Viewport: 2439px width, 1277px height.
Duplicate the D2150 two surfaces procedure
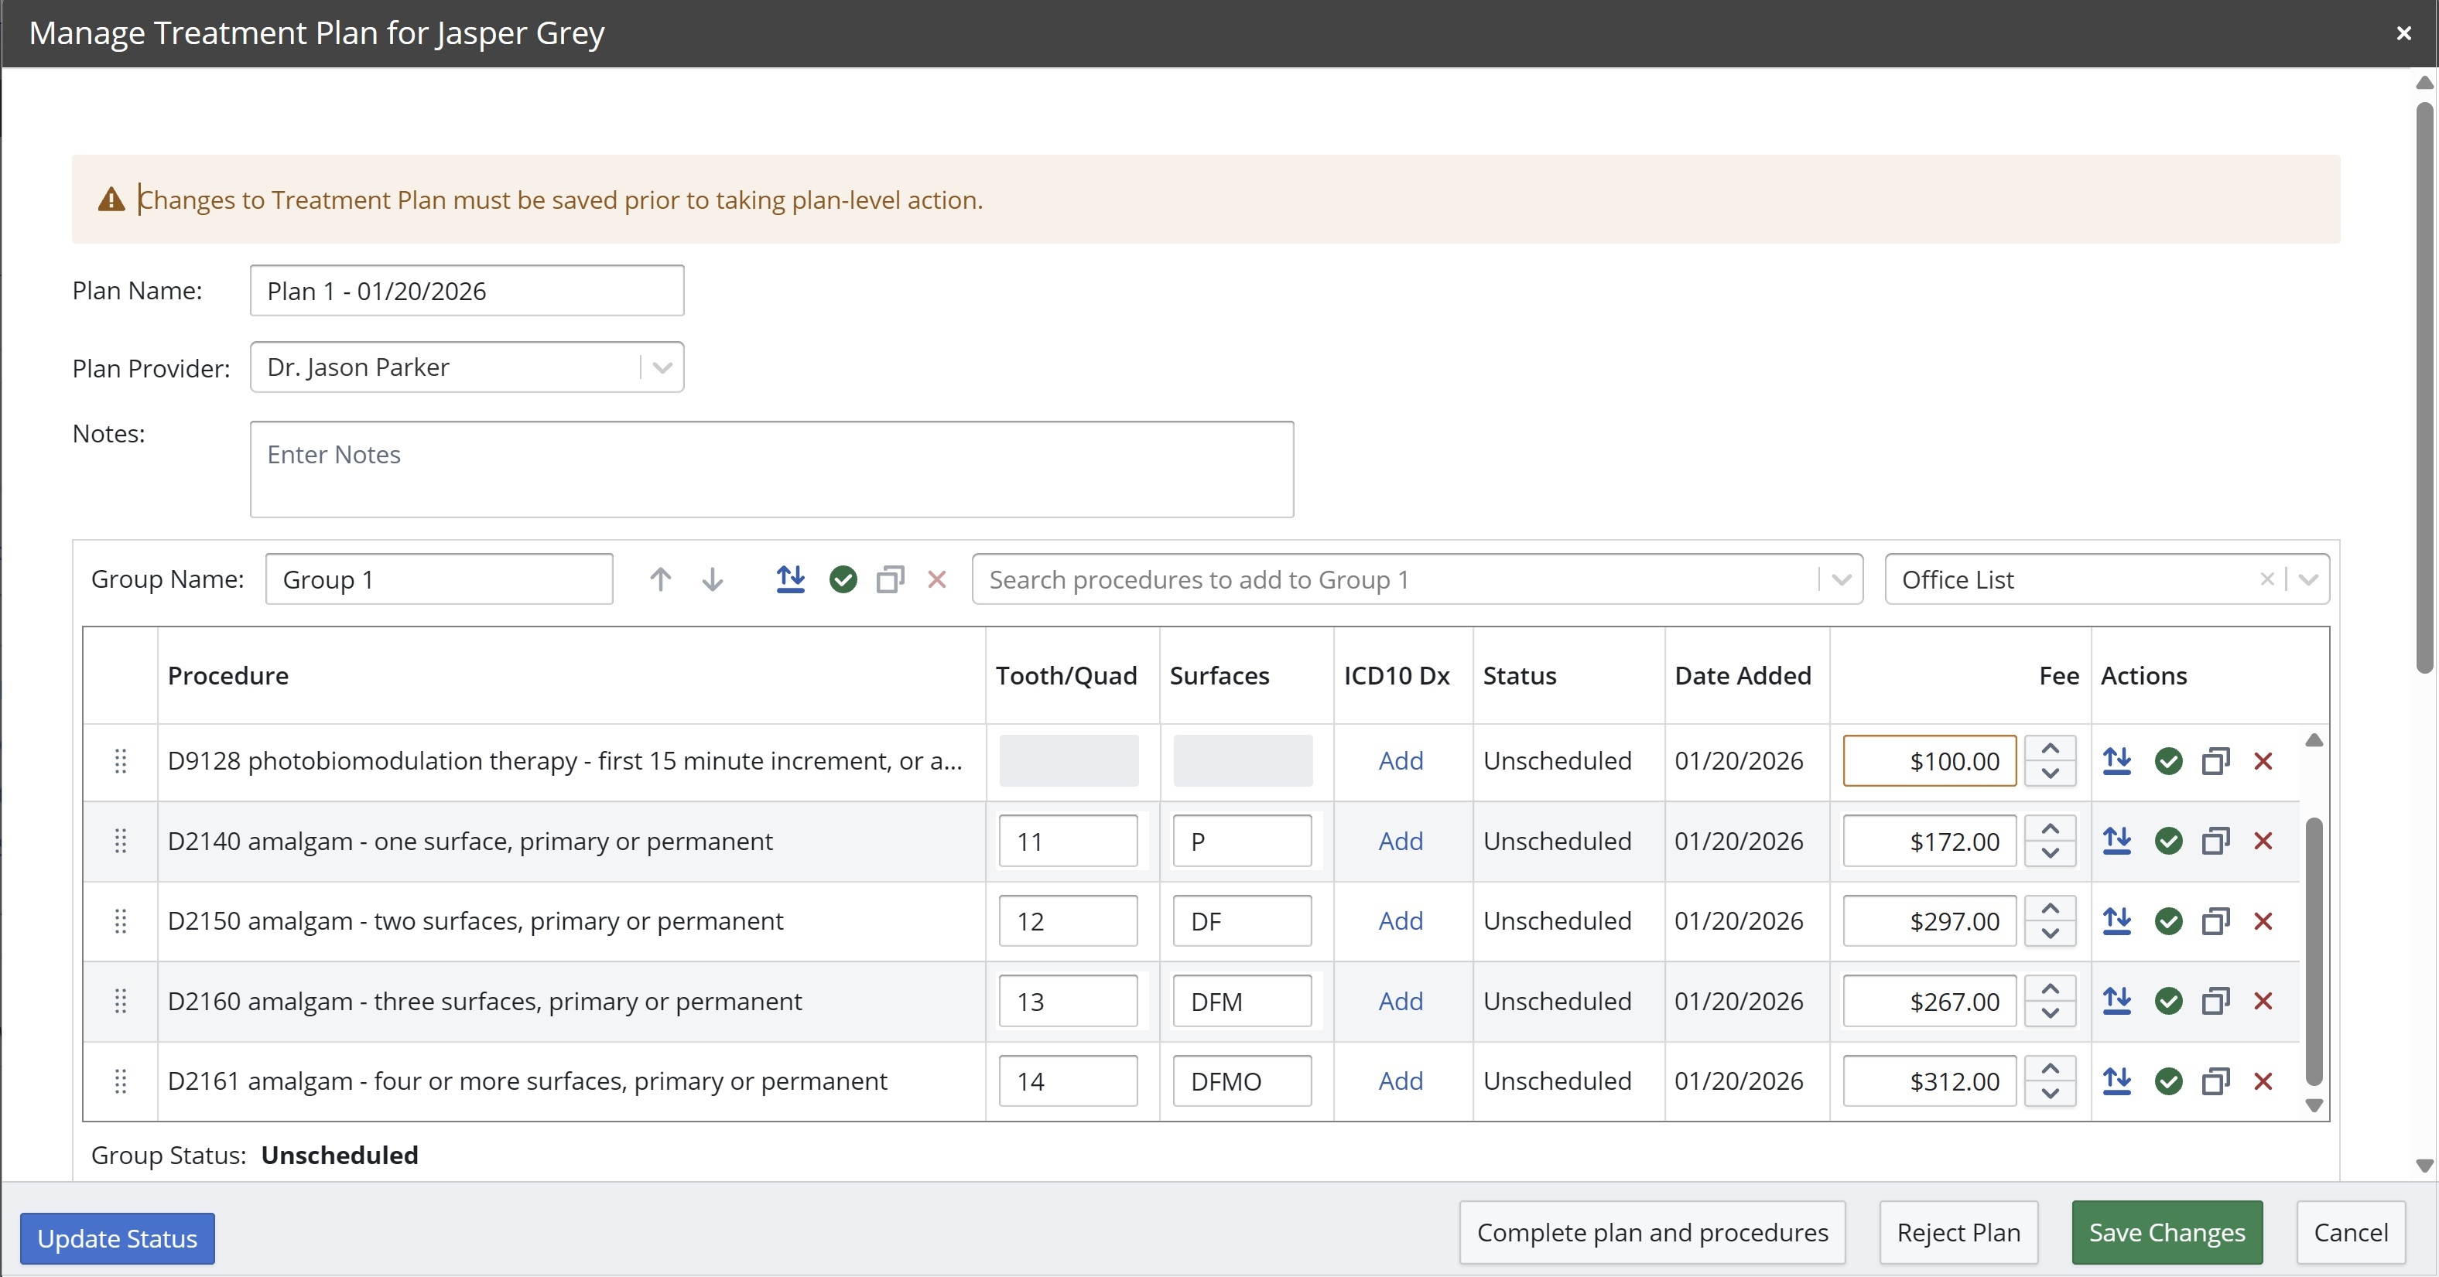[x=2215, y=921]
